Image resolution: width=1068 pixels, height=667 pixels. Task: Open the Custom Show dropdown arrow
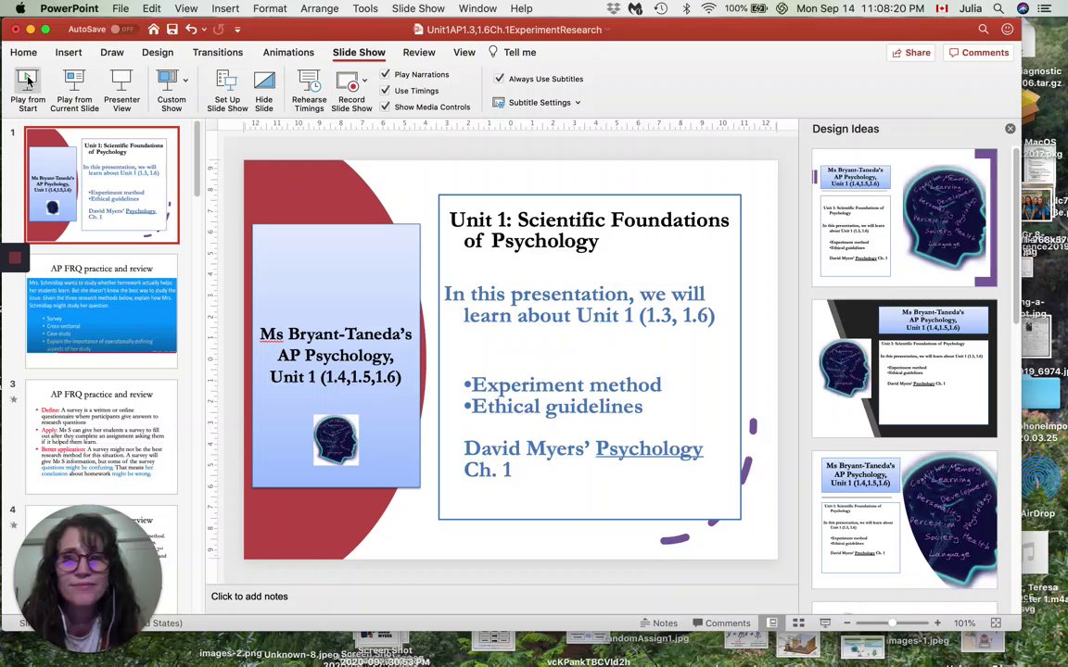185,81
